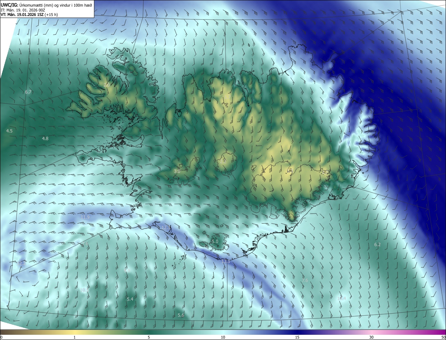The width and height of the screenshot is (446, 340).
Task: Click the 'VT: Mán. 19.01.2026 15Z (+15 h)' line
Action: click(x=29, y=15)
